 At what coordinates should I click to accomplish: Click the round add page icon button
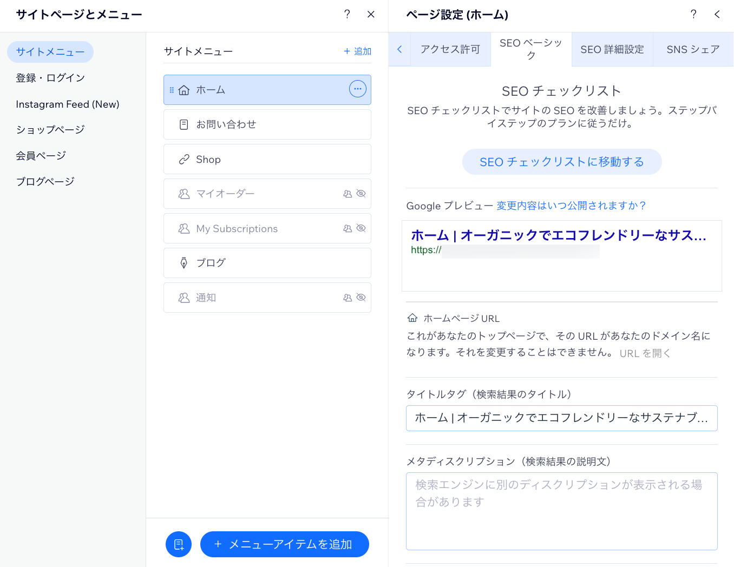[179, 544]
